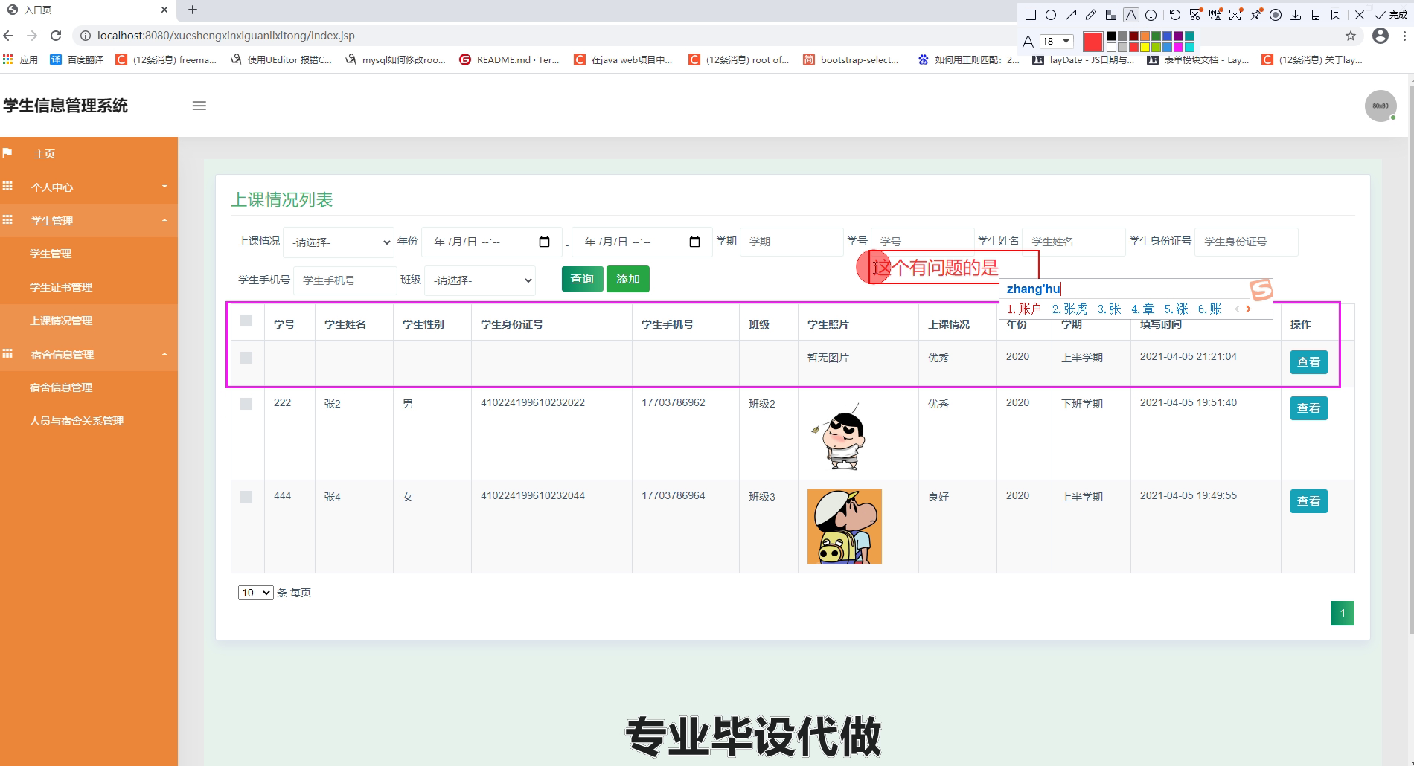Open a new browser tab with plus
This screenshot has width=1414, height=766.
(193, 10)
